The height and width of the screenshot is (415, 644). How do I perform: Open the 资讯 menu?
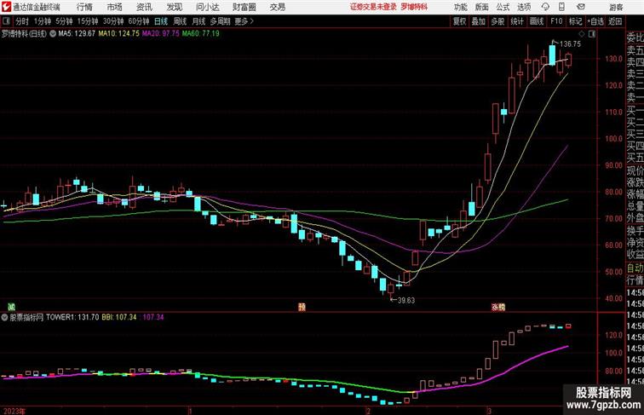point(144,7)
